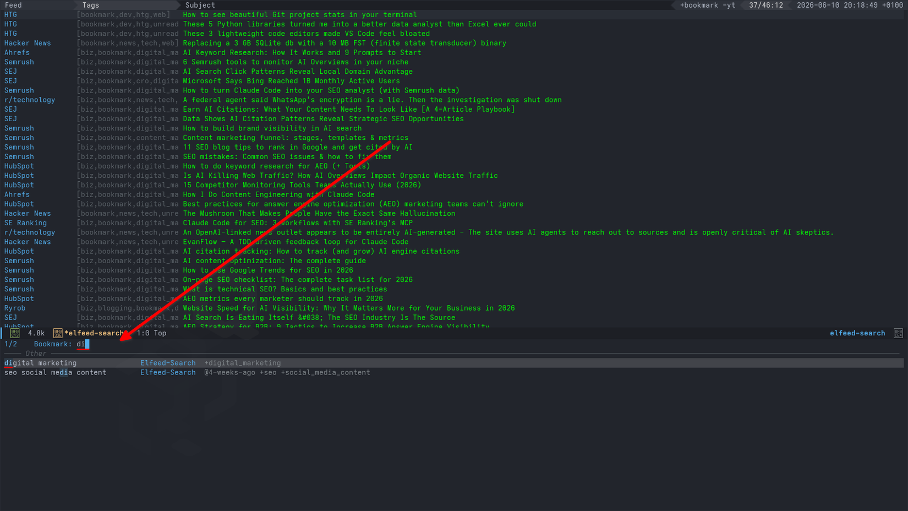Open entry Replacing a 3 GB SQLite db
Screen dimensions: 908x511
point(344,43)
